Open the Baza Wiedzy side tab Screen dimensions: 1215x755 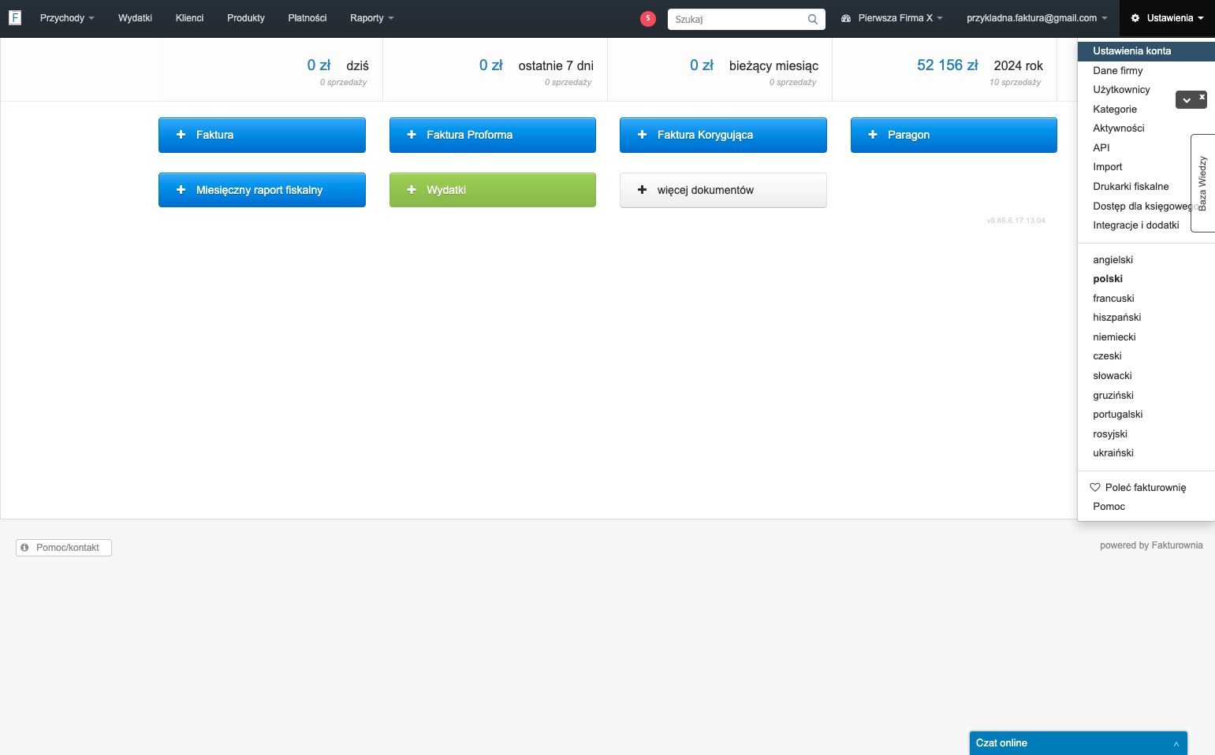pyautogui.click(x=1202, y=183)
